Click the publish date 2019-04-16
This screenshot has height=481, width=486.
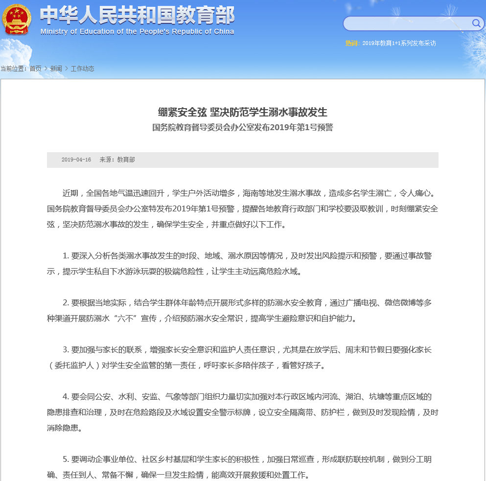(x=76, y=160)
